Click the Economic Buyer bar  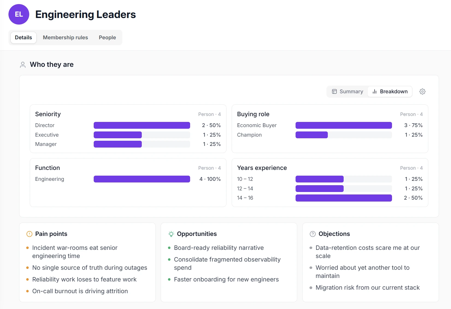pos(344,125)
